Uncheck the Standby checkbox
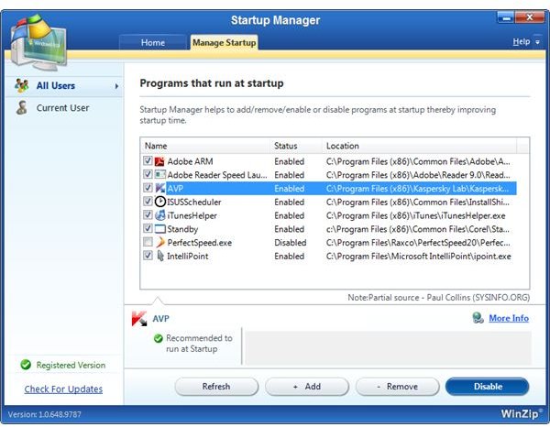550x427 pixels. [x=148, y=228]
